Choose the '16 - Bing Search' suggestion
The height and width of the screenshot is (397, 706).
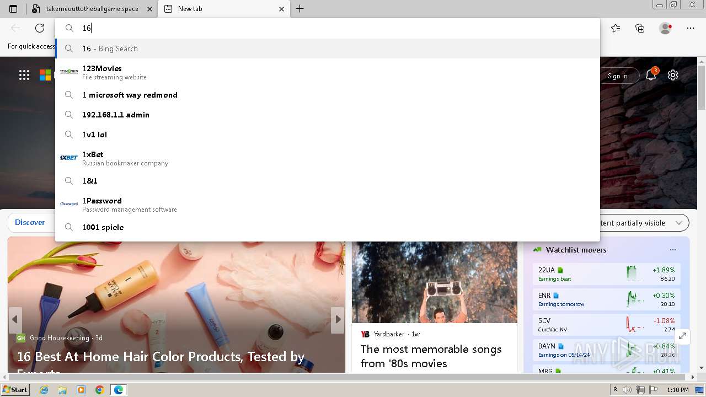coord(327,49)
